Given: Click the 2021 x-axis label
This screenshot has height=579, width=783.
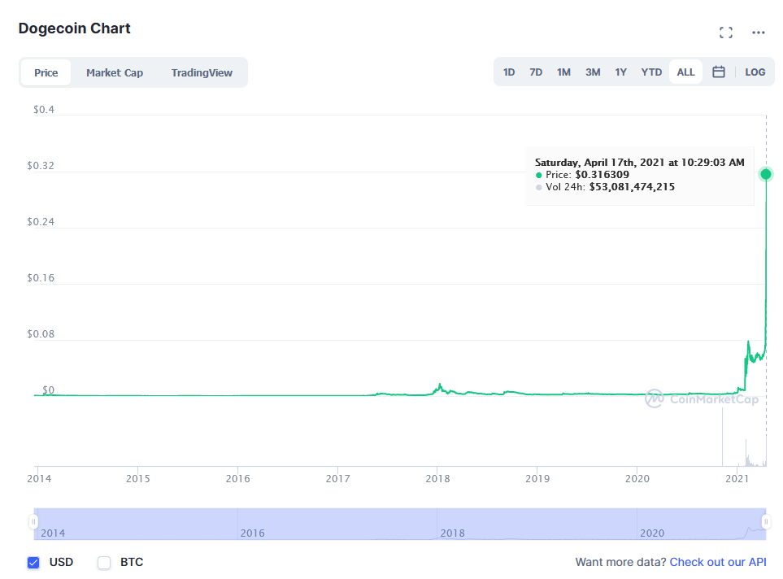Looking at the screenshot, I should (737, 479).
